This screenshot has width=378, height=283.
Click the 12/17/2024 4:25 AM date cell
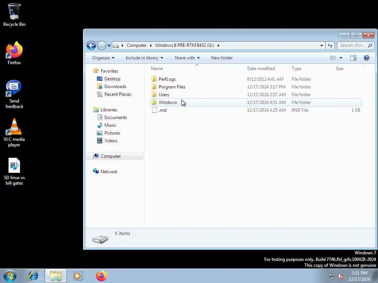266,110
